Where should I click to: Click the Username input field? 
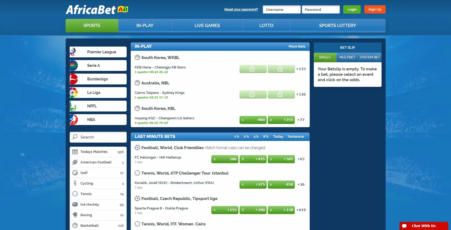tap(282, 9)
